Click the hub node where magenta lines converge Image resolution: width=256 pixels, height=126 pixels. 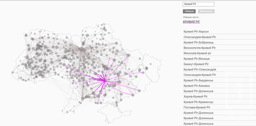pyautogui.click(x=105, y=80)
